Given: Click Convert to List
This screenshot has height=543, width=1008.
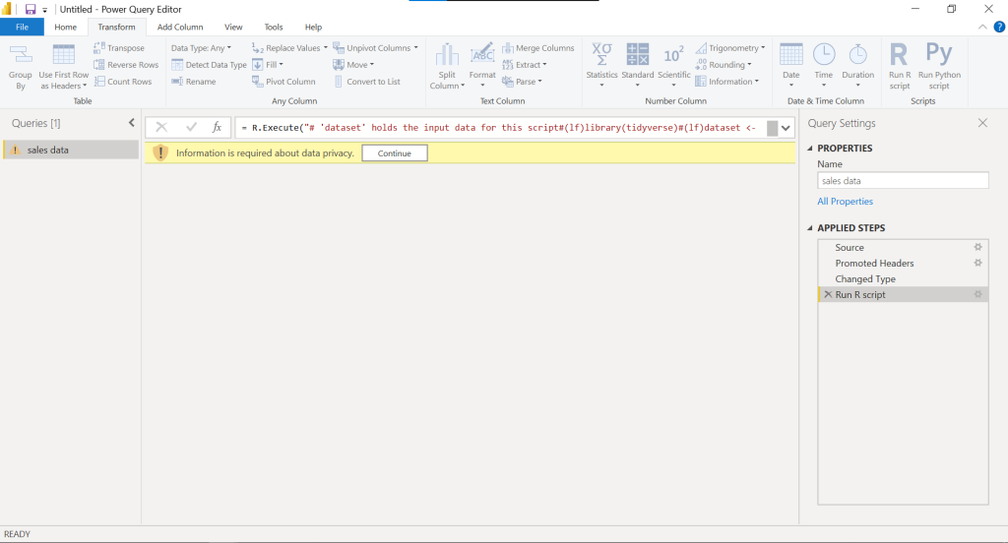Looking at the screenshot, I should click(366, 82).
